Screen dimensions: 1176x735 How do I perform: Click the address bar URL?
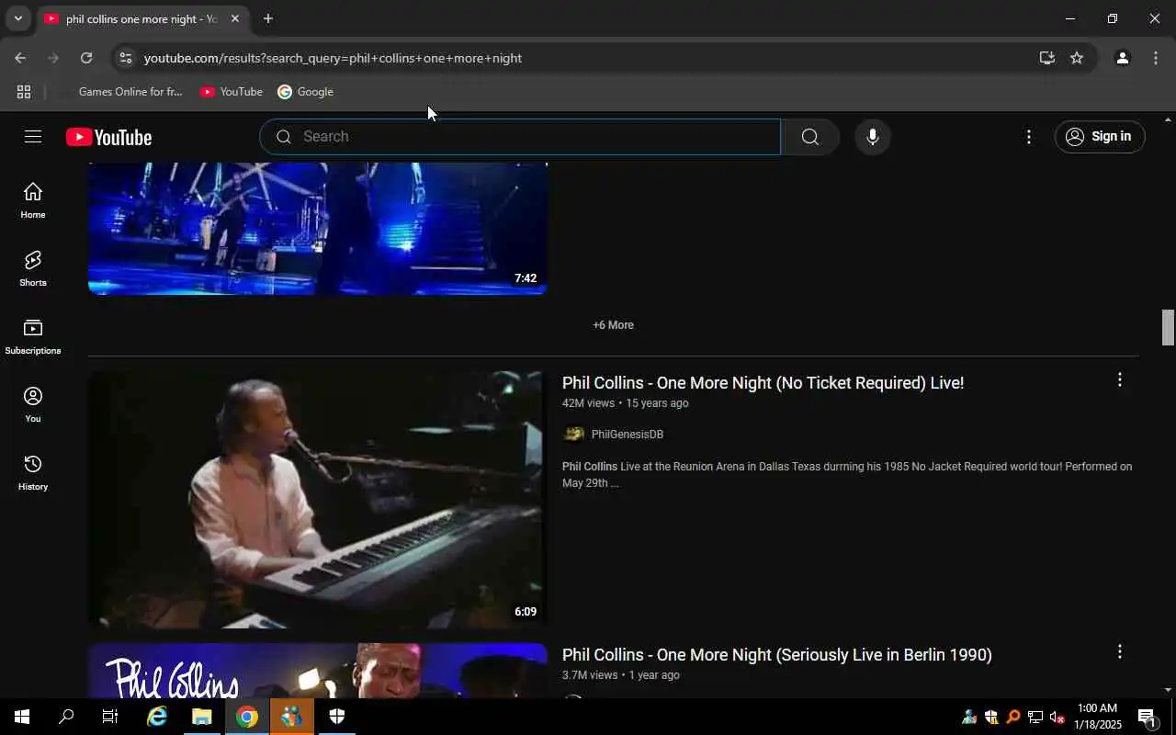pyautogui.click(x=333, y=58)
